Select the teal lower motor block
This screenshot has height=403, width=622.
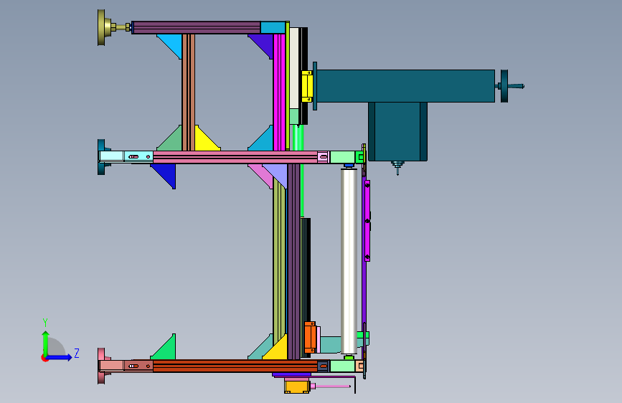point(397,132)
